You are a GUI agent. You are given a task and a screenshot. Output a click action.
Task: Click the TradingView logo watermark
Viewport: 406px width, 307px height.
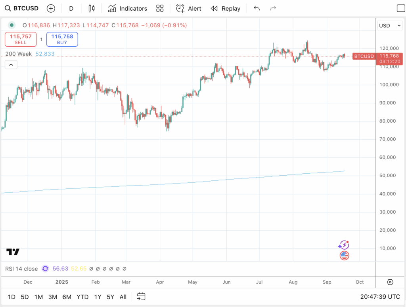(x=12, y=252)
